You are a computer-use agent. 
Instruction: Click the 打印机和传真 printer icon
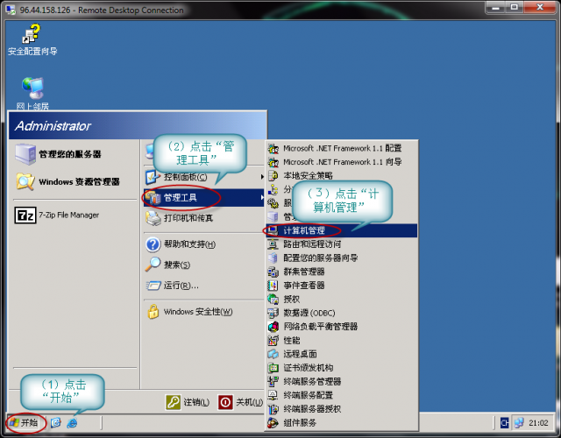click(x=153, y=218)
